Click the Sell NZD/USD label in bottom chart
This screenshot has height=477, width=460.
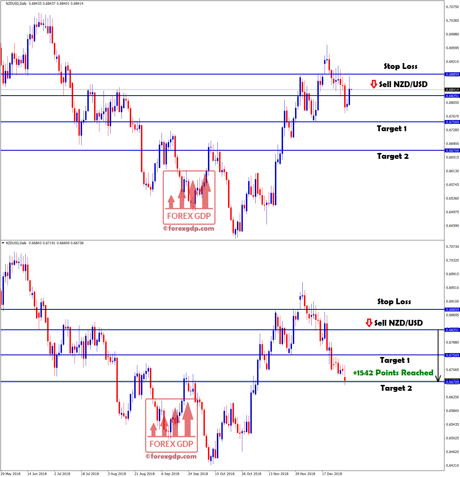click(398, 323)
